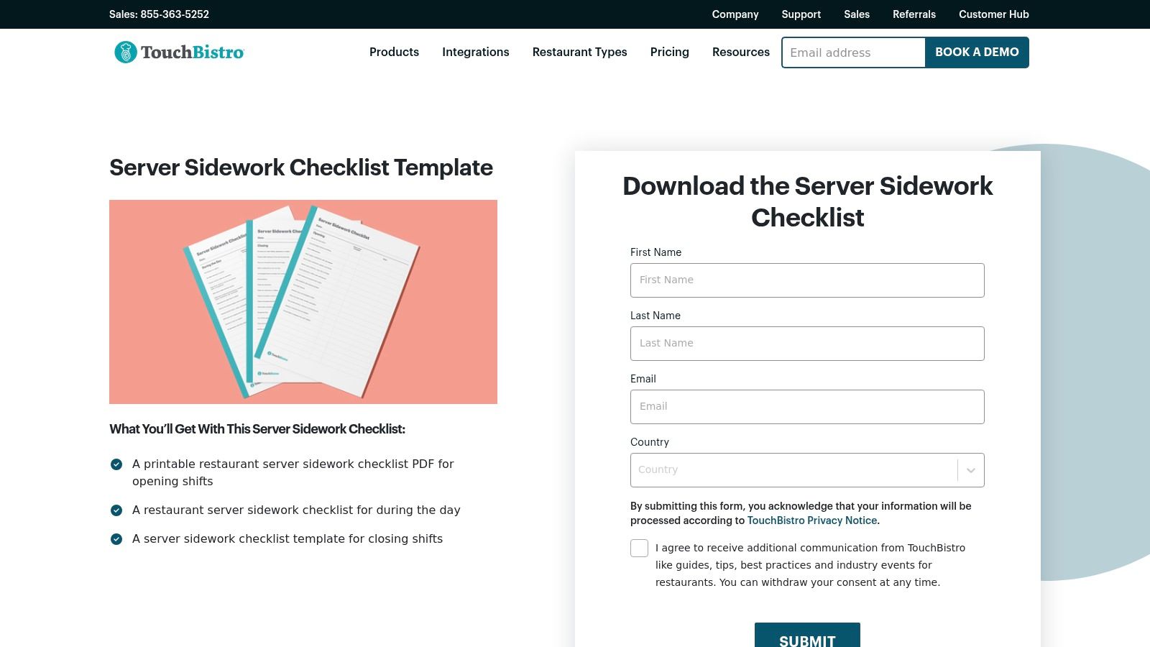Click the Pricing nav item
The width and height of the screenshot is (1150, 647).
point(669,52)
